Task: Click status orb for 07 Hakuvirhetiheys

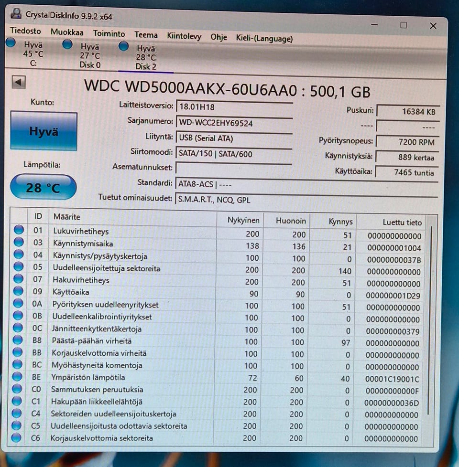Action: [x=19, y=278]
